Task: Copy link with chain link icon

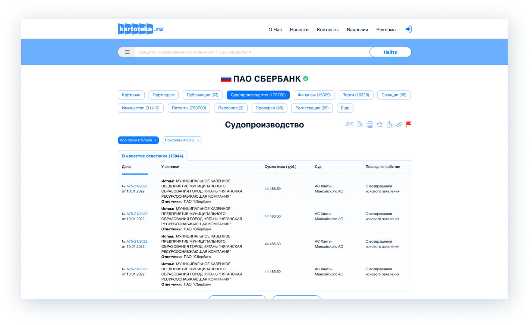Action: (399, 125)
